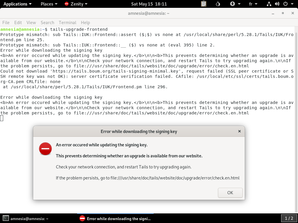This screenshot has width=298, height=223.
Task: Click the green amnesia@amnesia prompt
Action: 20,29
